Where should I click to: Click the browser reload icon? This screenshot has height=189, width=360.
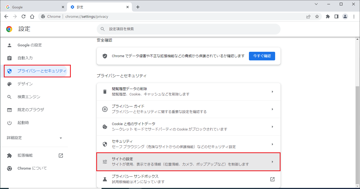pyautogui.click(x=24, y=16)
